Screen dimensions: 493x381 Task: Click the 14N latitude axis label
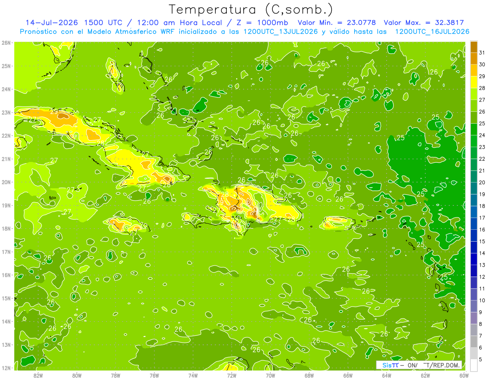tap(6, 321)
